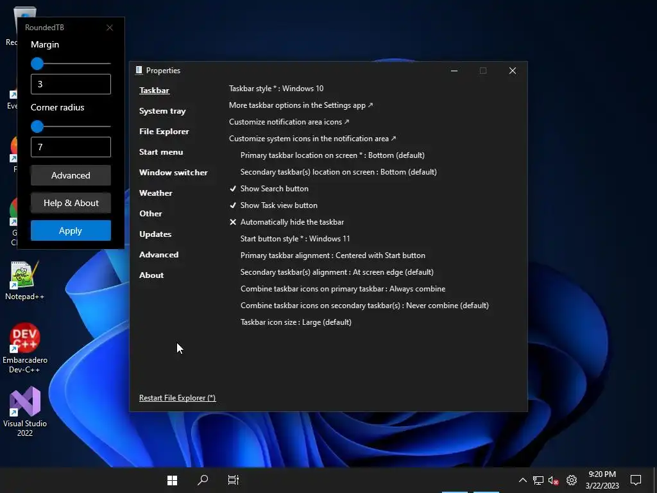Change Start button style Windows 11 setting
This screenshot has width=657, height=493.
[295, 239]
